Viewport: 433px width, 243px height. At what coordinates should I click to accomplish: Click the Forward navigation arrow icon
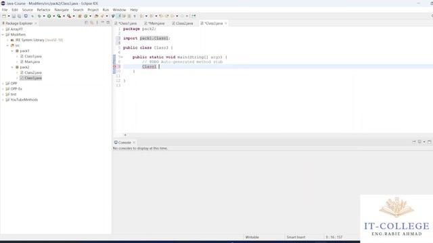point(182,16)
